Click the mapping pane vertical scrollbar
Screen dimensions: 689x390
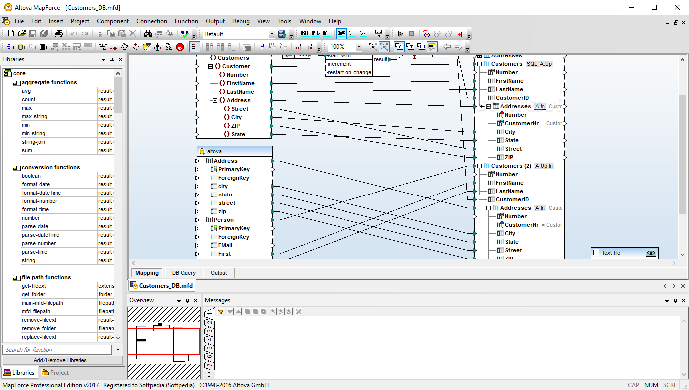pyautogui.click(x=683, y=155)
